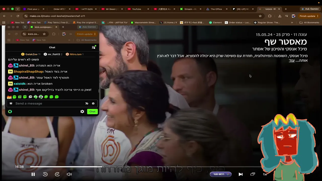This screenshot has width=322, height=181.
Task: Insert the skull emote from quick emotes
Action: [30, 97]
